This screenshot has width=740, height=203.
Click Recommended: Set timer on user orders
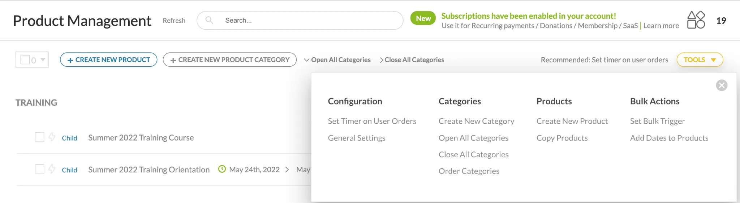[604, 60]
